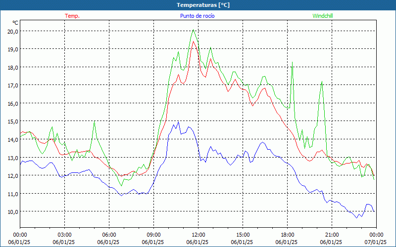
Task: Click the 03:00 time axis label
Action: (65, 235)
